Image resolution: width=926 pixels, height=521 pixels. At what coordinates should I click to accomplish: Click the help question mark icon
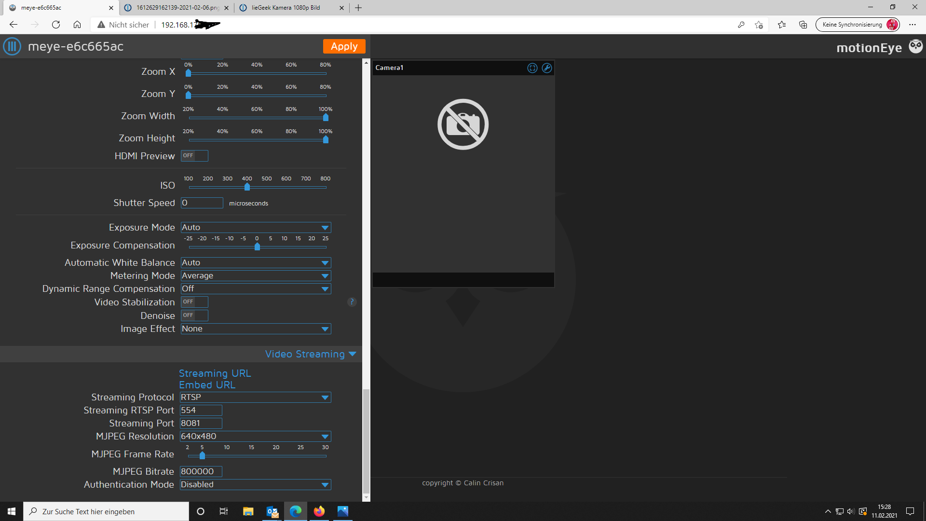pyautogui.click(x=352, y=302)
